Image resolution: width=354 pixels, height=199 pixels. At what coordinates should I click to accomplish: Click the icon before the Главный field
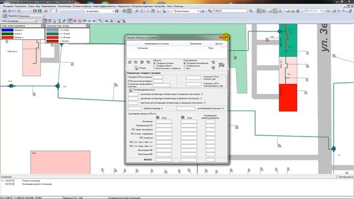[x=210, y=11]
